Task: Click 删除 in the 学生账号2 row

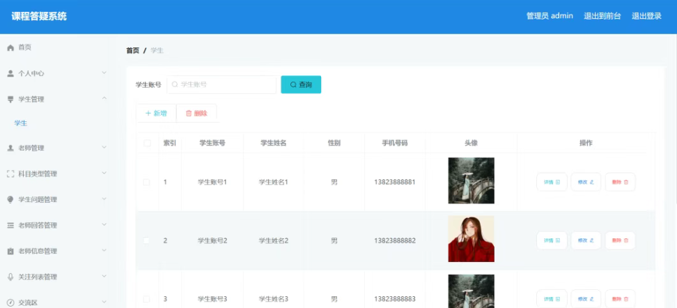Action: click(620, 240)
